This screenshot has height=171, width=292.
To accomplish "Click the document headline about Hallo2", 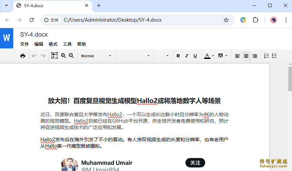I will [x=134, y=101].
